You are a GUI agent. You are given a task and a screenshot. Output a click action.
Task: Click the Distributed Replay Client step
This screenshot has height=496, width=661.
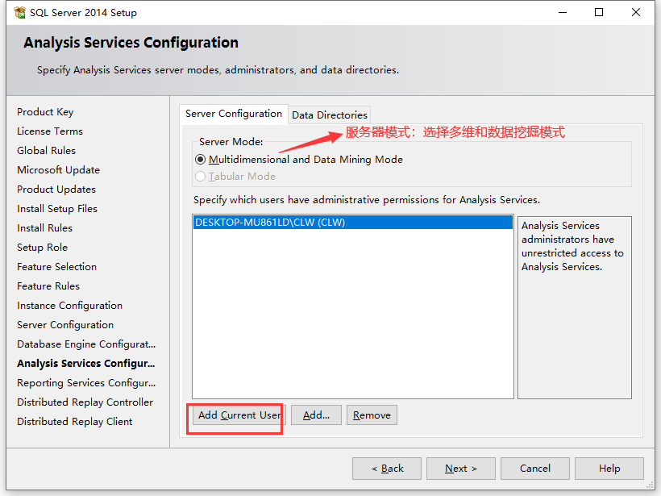point(75,422)
